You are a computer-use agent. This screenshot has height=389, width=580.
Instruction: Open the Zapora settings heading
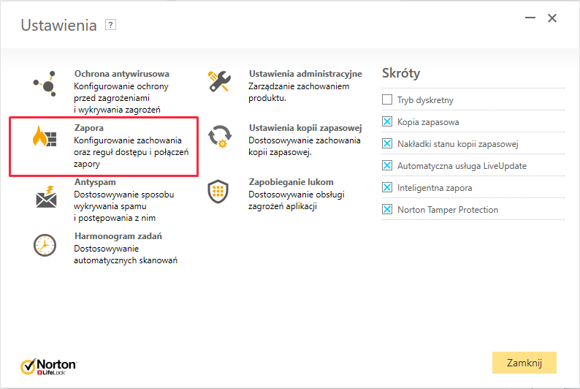click(x=89, y=128)
